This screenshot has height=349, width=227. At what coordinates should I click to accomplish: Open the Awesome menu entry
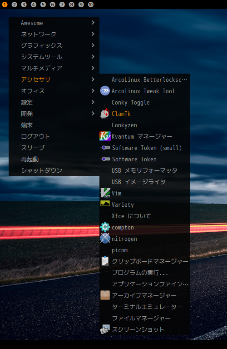coord(54,23)
